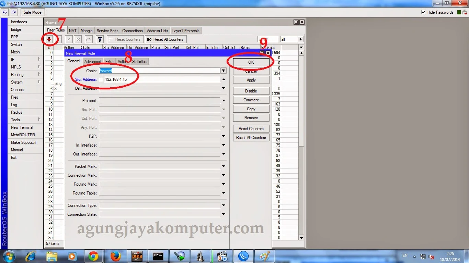Click the Undo arrow in WinBox toolbar
Screen dimensions: 469x263
[x=4, y=12]
